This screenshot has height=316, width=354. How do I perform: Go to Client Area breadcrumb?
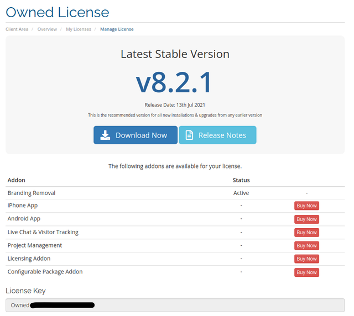[17, 29]
